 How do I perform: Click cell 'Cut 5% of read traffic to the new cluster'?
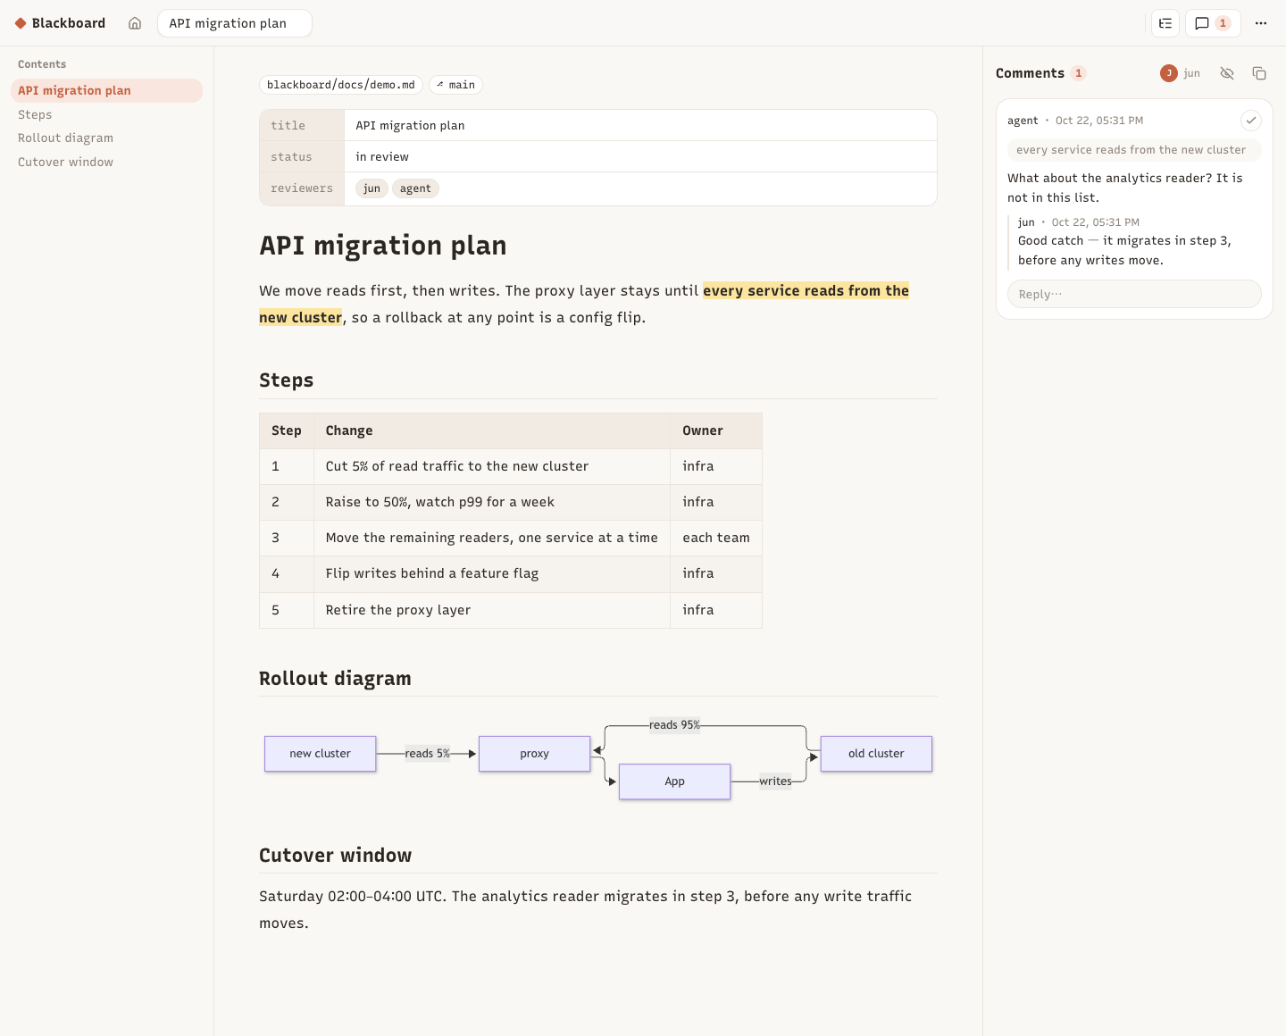[x=492, y=466]
